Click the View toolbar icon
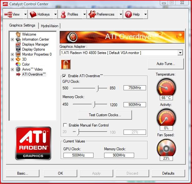The height and width of the screenshot is (184, 192). click(8, 14)
